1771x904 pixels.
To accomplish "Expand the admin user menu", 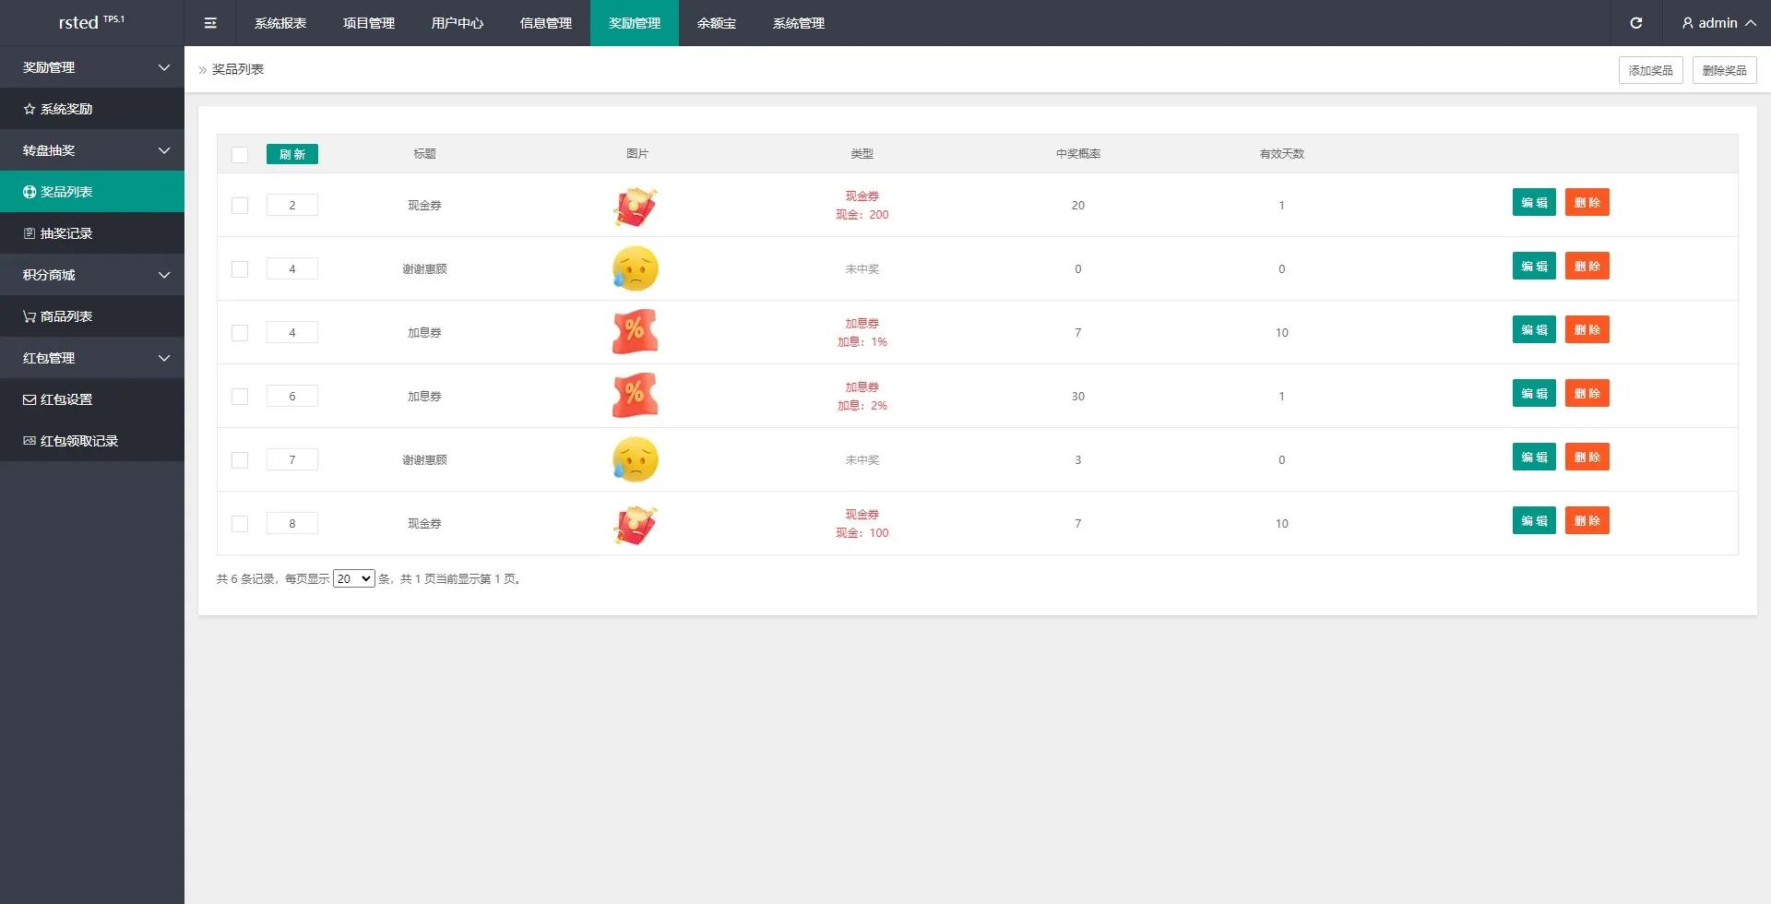I will 1718,23.
